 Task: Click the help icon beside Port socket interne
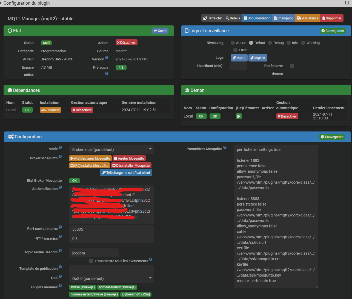click(60, 227)
